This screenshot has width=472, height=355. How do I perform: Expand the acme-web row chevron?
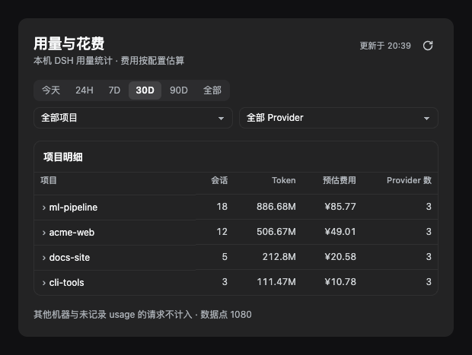point(44,233)
